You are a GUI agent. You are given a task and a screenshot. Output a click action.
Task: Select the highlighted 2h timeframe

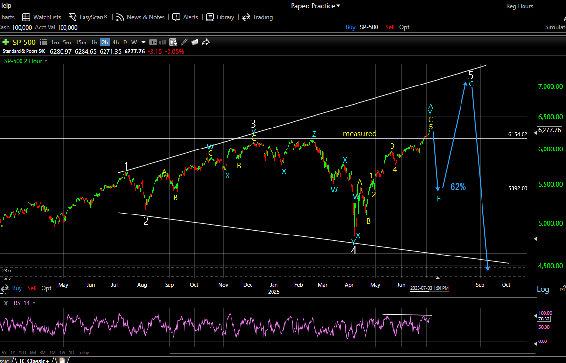point(105,42)
